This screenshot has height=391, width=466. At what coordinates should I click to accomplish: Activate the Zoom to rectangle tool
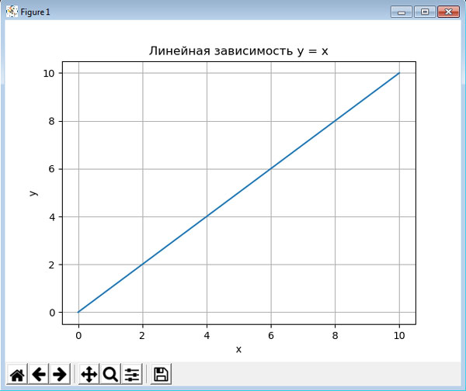coord(110,374)
